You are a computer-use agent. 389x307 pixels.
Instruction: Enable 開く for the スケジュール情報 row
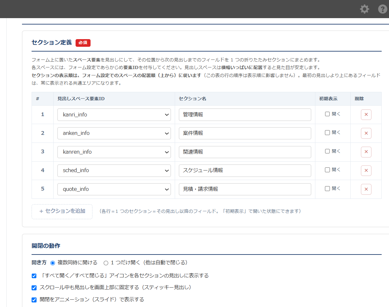pos(327,170)
